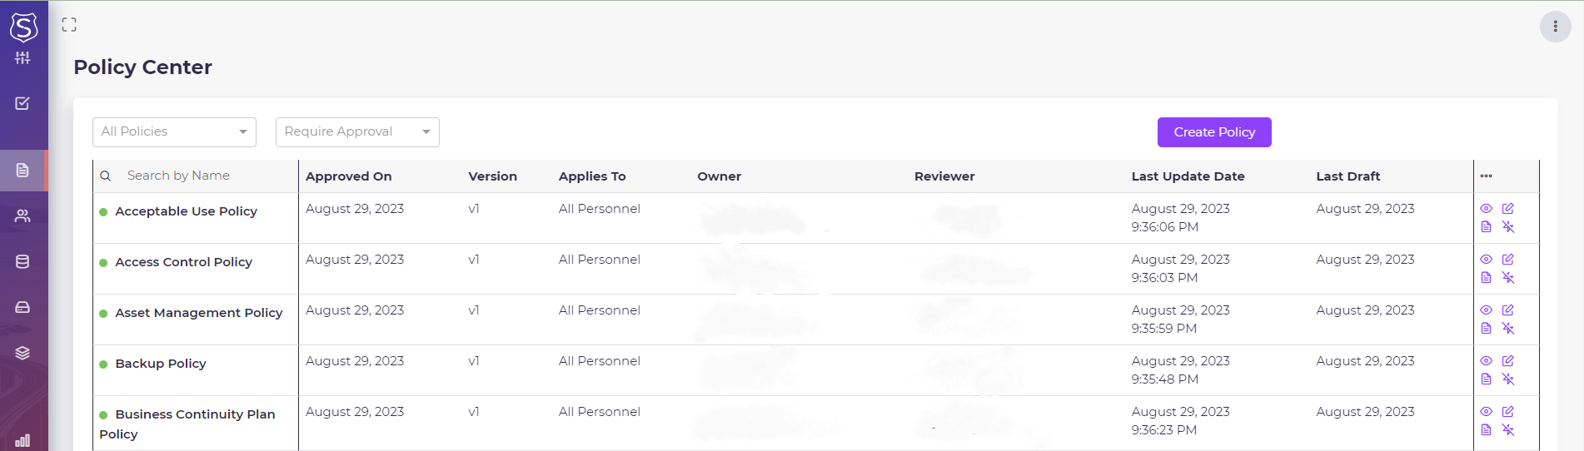1584x451 pixels.
Task: Expand the All Policies dropdown
Action: point(174,132)
